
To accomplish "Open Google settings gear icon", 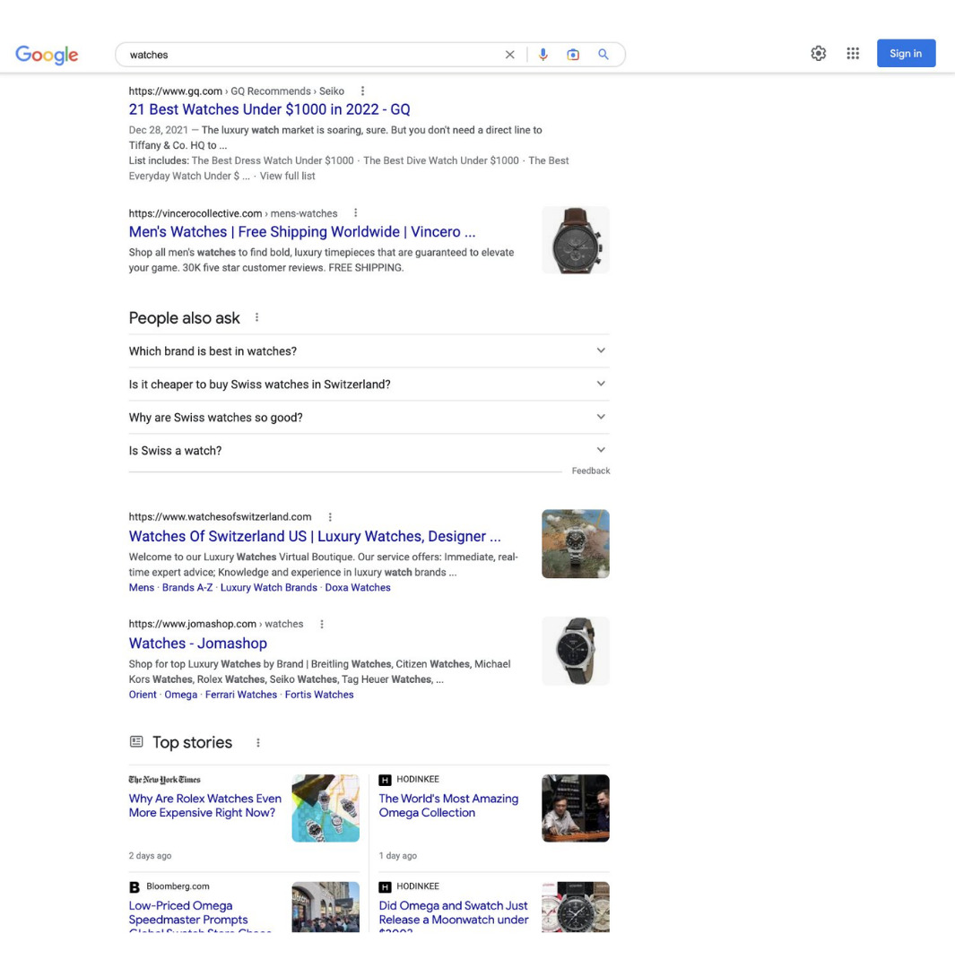I will [x=818, y=54].
